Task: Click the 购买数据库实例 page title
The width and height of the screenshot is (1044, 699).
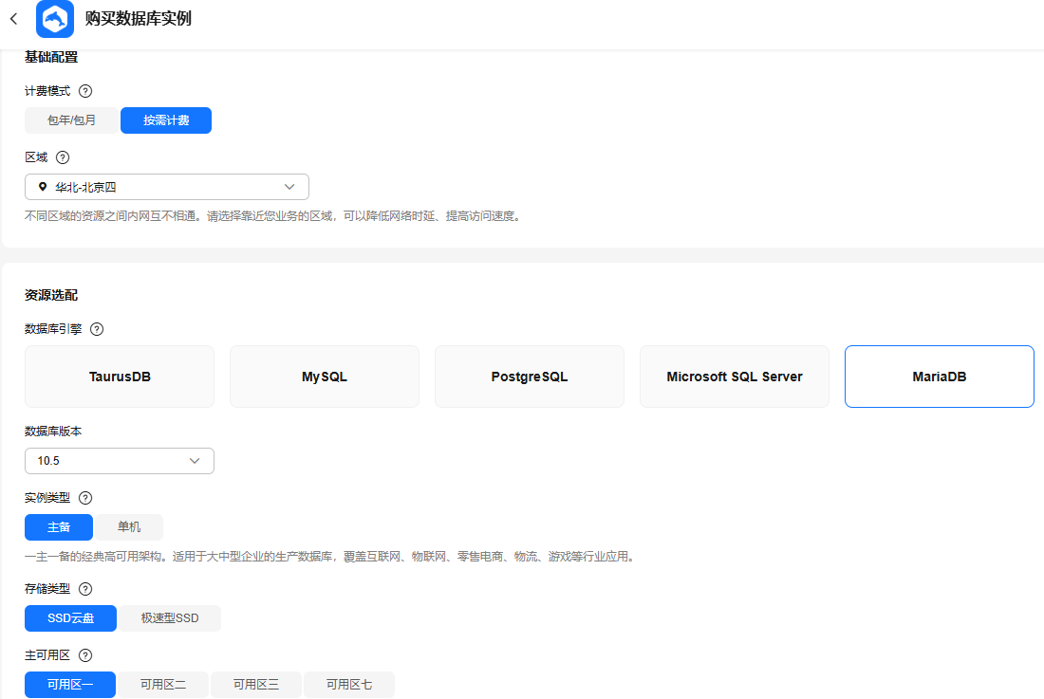Action: pos(139,19)
